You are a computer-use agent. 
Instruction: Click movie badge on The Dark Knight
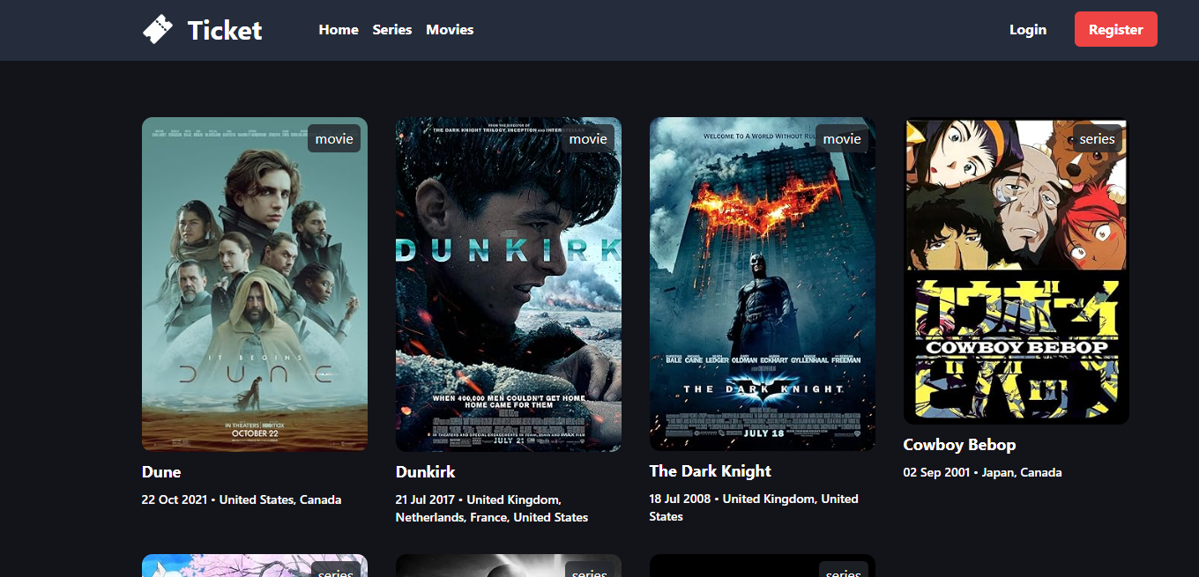coord(842,139)
